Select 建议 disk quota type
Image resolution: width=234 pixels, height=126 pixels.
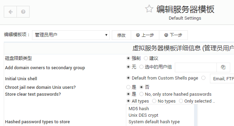(x=146, y=58)
